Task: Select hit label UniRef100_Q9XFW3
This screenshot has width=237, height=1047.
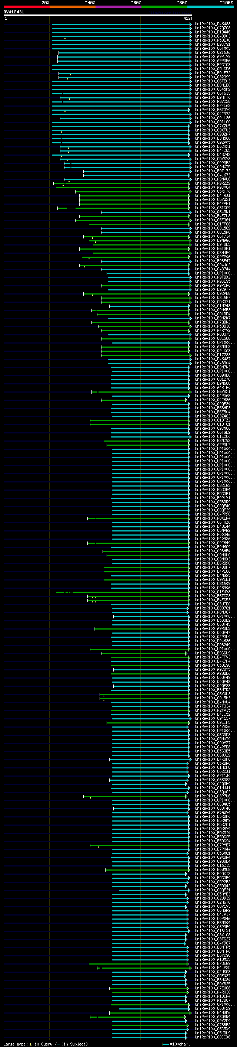Action: [x=213, y=130]
